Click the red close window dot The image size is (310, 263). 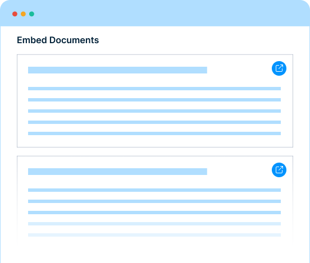[15, 14]
